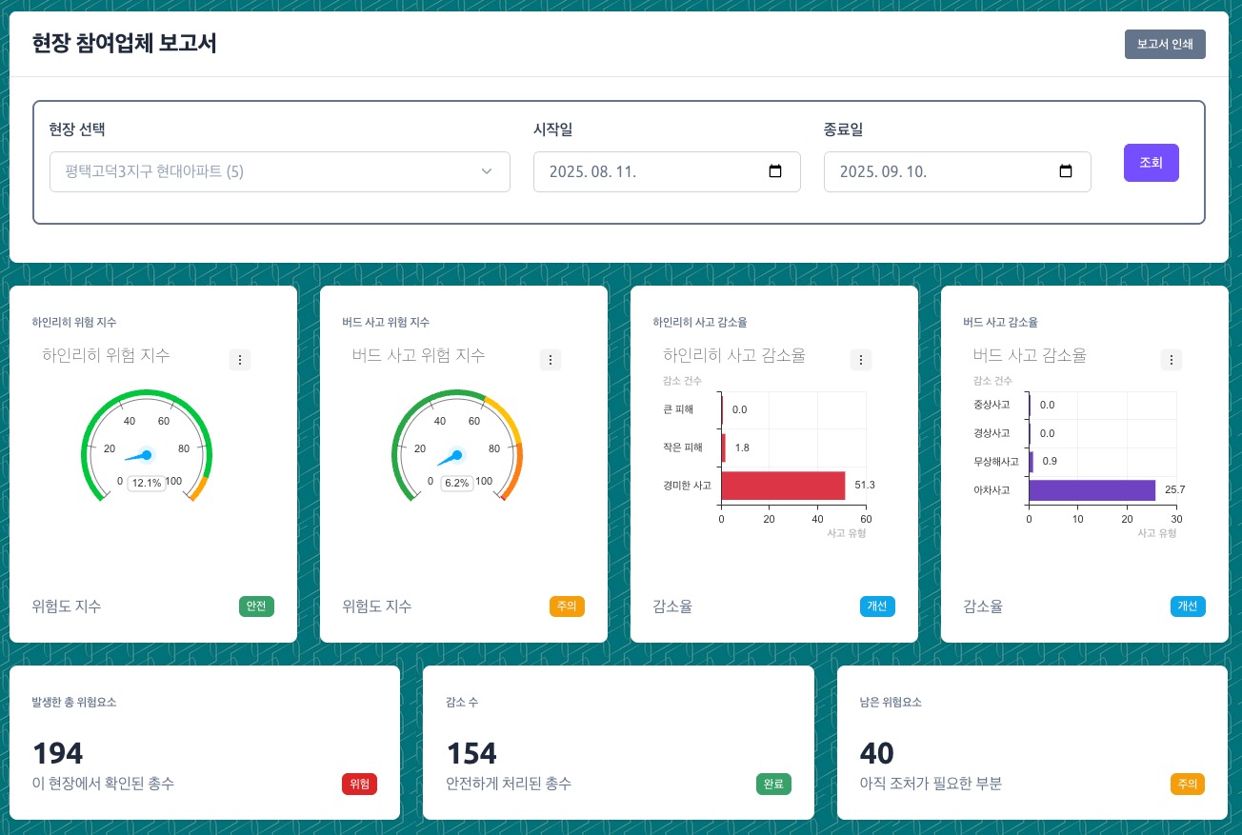
Task: Click the purple 아차사고 bar
Action: pyautogui.click(x=1092, y=490)
